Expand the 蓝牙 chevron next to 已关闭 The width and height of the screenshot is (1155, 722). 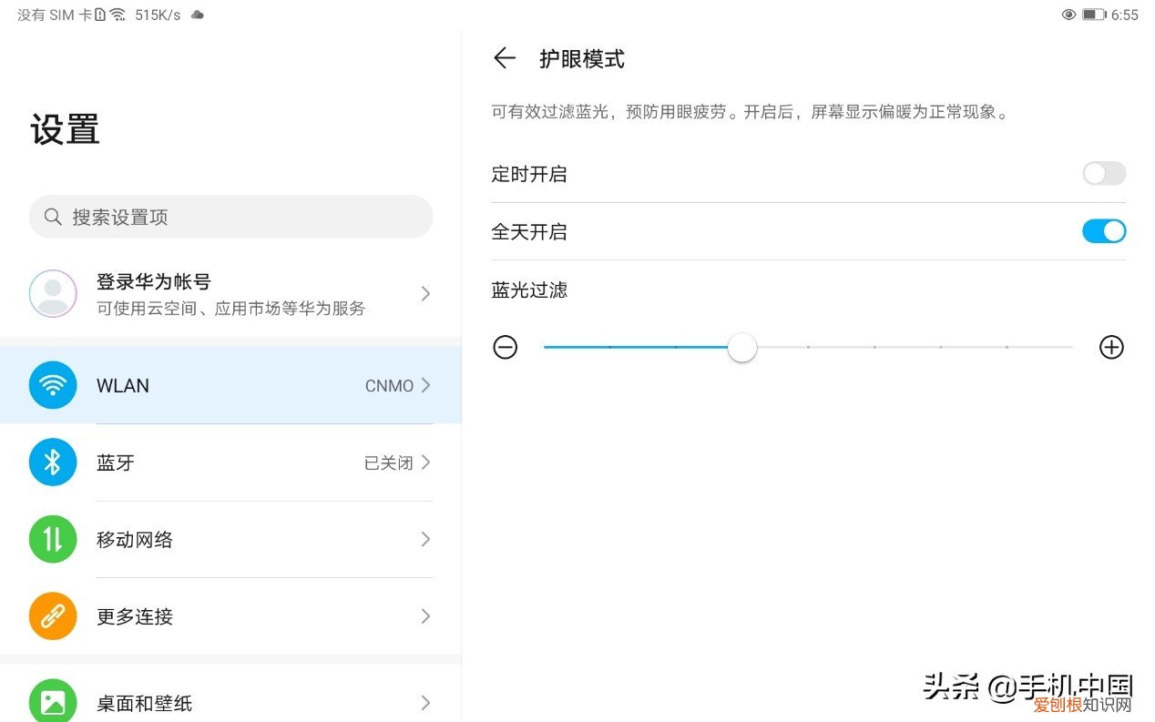click(425, 463)
